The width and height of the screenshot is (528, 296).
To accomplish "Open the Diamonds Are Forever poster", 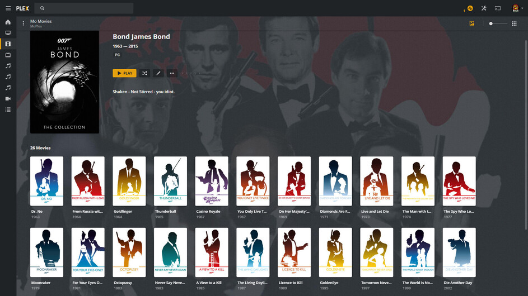I will click(x=335, y=181).
